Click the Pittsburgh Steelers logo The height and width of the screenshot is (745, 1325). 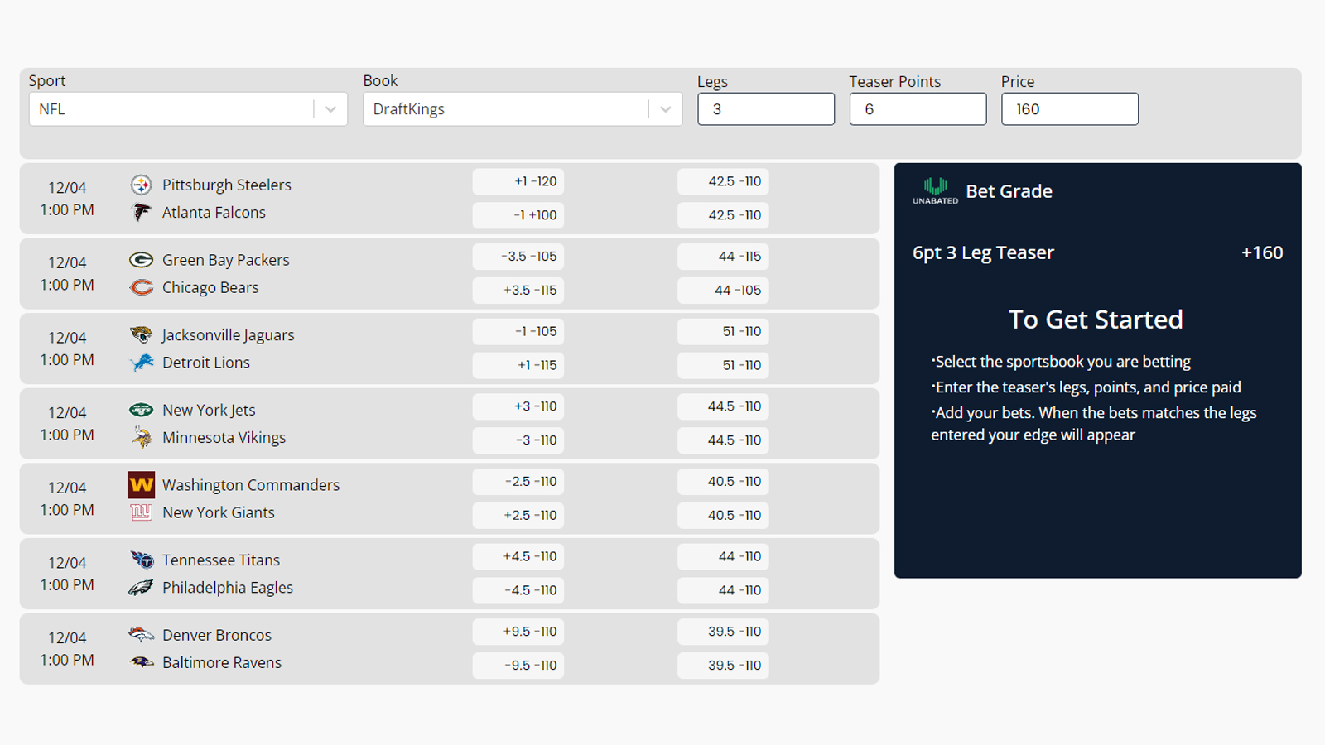[x=142, y=185]
